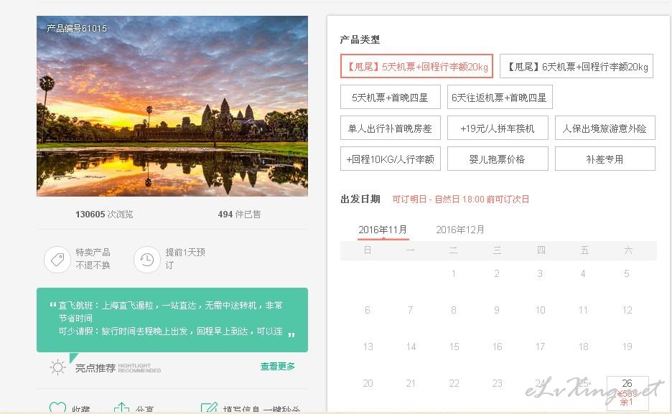Choose +回程10KG/人行李额 option

391,159
